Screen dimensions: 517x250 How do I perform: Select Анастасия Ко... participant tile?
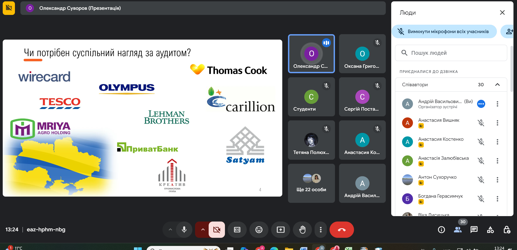pyautogui.click(x=362, y=140)
